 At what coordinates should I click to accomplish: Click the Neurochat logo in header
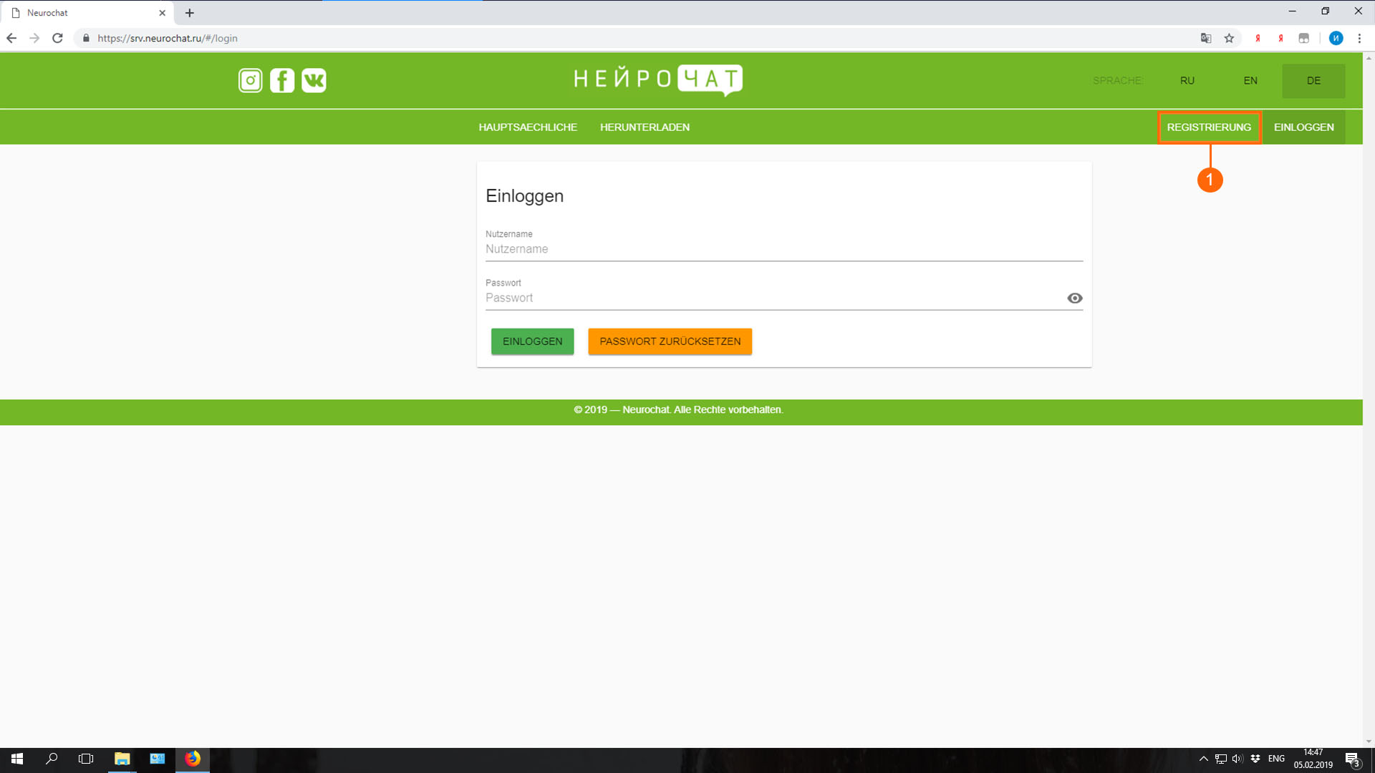(657, 79)
